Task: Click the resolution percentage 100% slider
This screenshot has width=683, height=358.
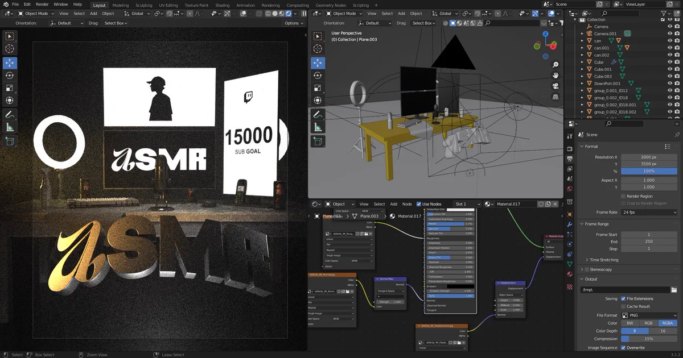Action: (649, 171)
